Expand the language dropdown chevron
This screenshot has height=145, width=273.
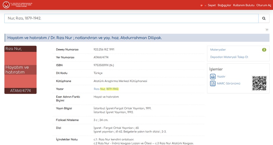point(205,5)
